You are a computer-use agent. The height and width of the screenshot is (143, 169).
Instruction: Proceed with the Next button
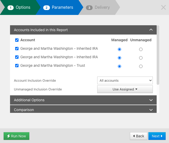point(157,136)
